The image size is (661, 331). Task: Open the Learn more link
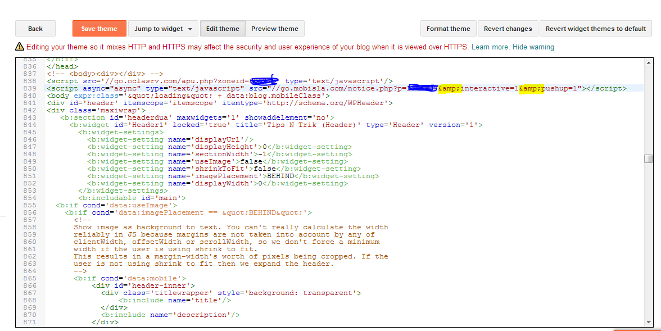[x=490, y=47]
